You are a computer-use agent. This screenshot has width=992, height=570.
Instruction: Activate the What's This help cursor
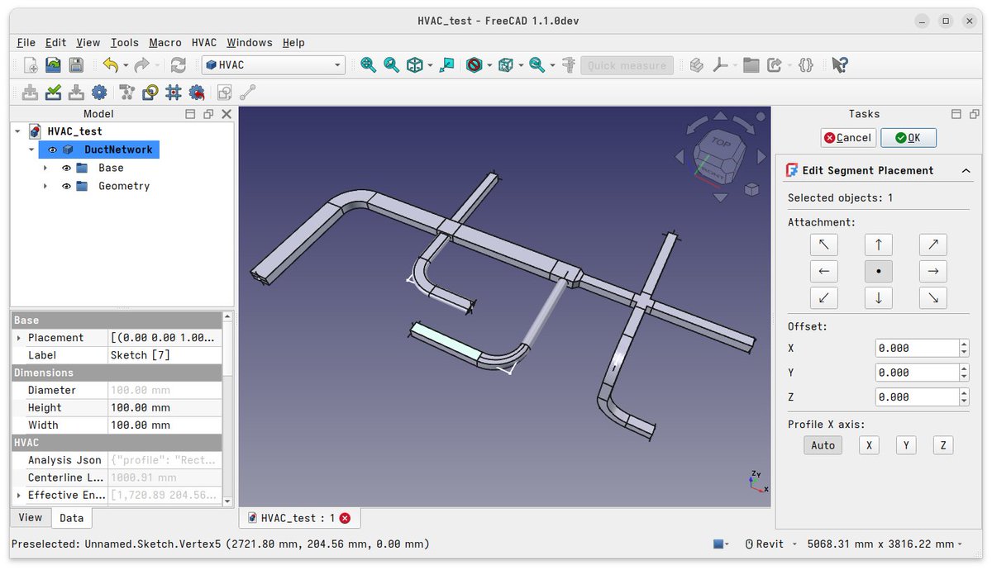click(x=839, y=64)
